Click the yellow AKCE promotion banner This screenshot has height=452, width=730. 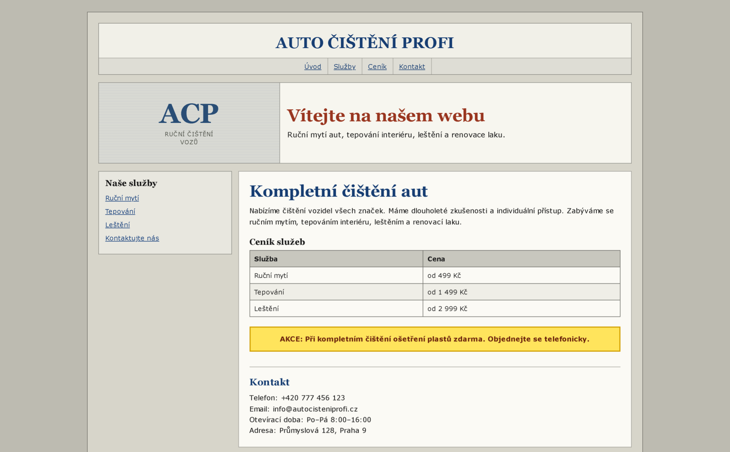coord(435,339)
